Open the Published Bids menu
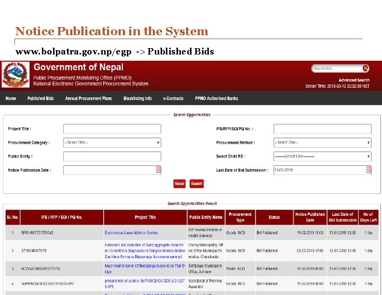The width and height of the screenshot is (382, 295). [41, 98]
